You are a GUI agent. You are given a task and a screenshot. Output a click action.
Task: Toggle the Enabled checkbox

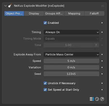[x=45, y=23]
